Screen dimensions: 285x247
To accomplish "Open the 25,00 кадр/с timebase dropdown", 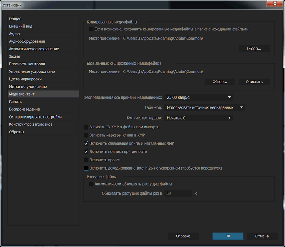I will tap(198, 97).
